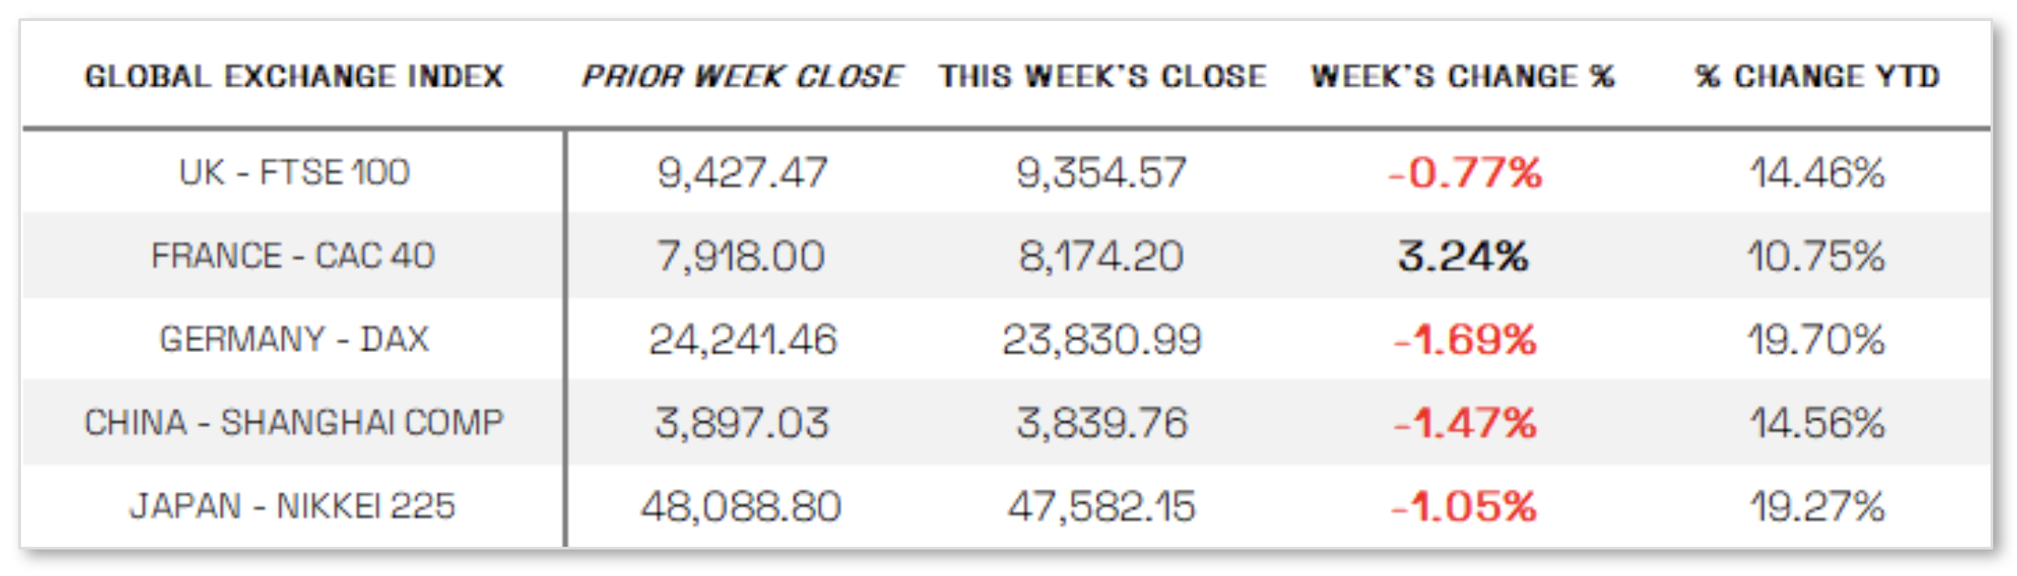Click the Global Exchange Index column header
The width and height of the screenshot is (2017, 576).
click(293, 76)
